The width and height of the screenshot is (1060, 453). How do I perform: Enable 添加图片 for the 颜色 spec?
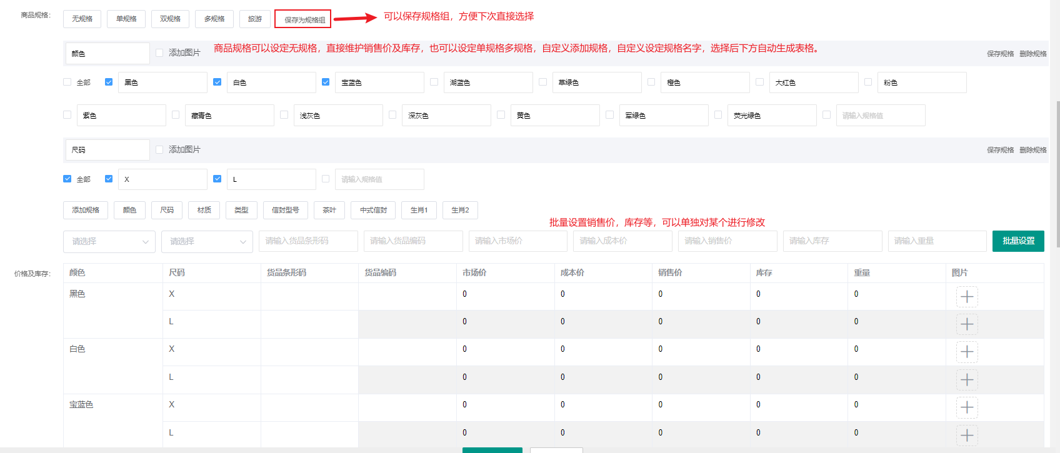point(159,53)
